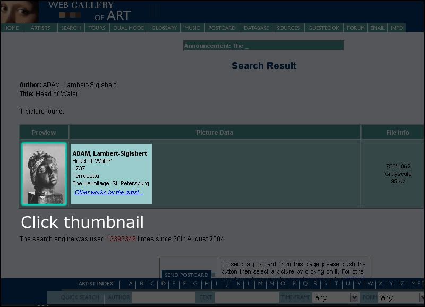Open artist index letter G
Viewport: 425px width, 307px height.
[x=195, y=284]
